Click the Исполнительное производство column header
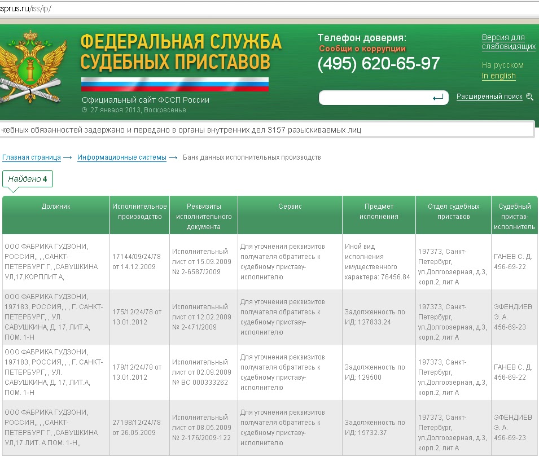The width and height of the screenshot is (539, 461). [139, 215]
